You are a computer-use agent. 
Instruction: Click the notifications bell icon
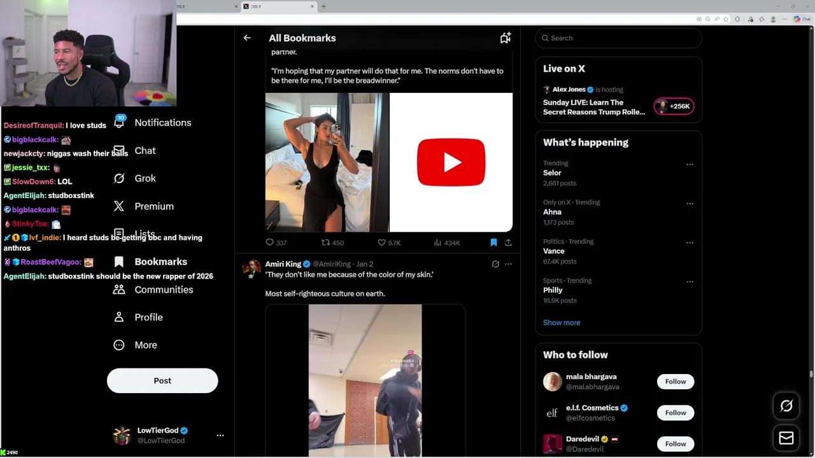119,123
